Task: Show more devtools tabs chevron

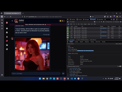Action: click(x=105, y=19)
